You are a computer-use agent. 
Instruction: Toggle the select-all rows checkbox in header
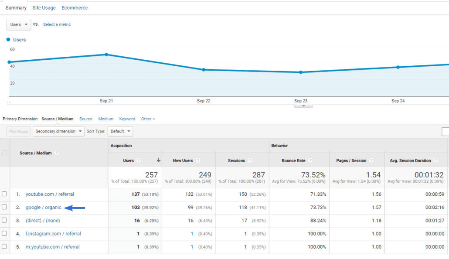(4, 153)
